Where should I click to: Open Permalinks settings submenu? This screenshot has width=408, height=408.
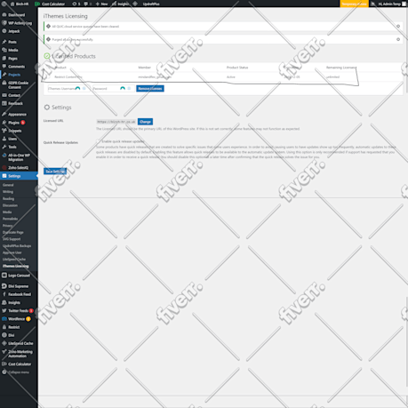tap(11, 219)
